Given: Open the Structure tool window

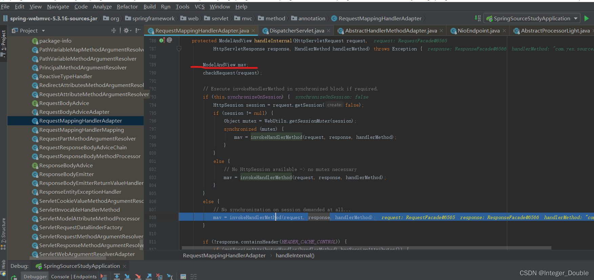Looking at the screenshot, I should click(x=3, y=234).
